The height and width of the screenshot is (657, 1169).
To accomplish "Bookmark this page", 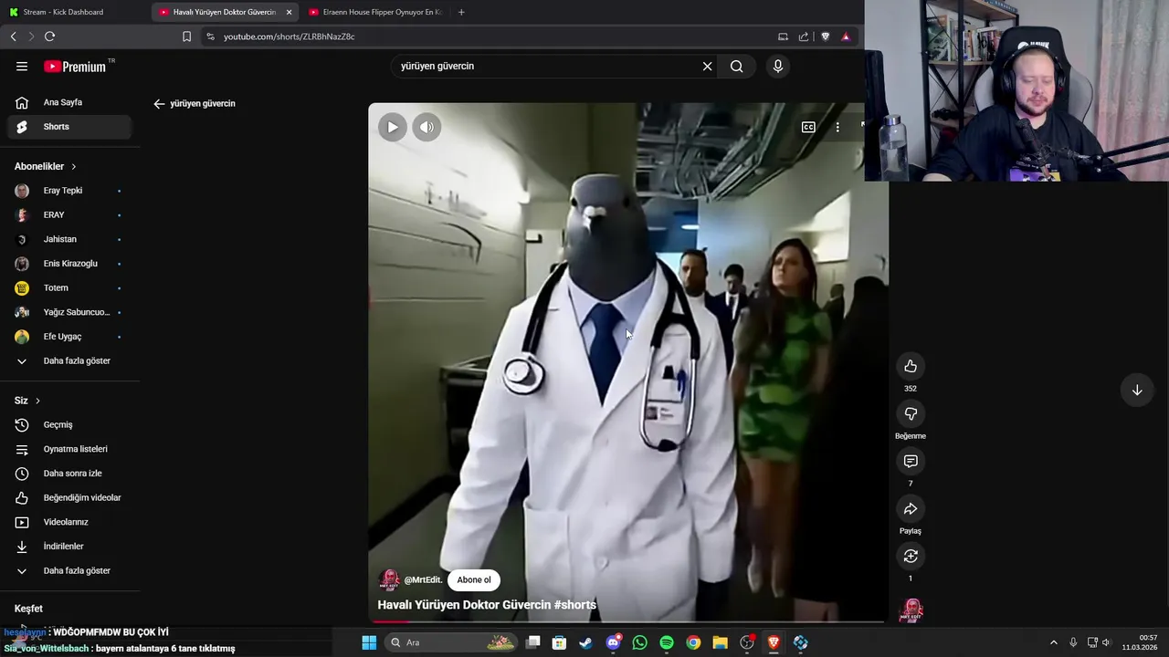I will coord(186,36).
